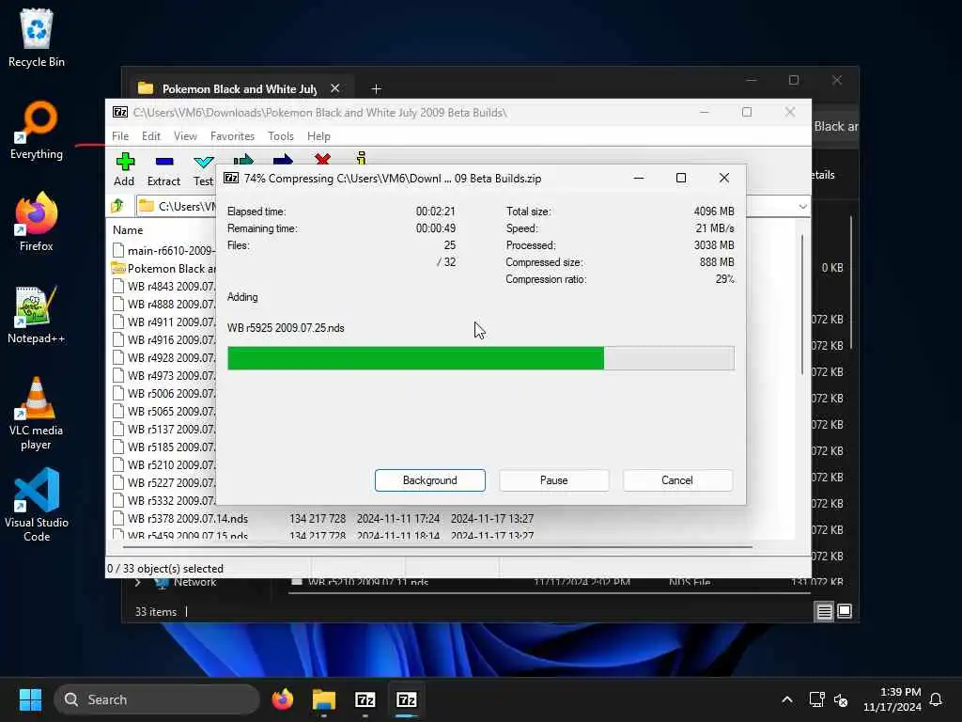The width and height of the screenshot is (962, 722).
Task: Open the File menu in 7-Zip
Action: coord(120,136)
